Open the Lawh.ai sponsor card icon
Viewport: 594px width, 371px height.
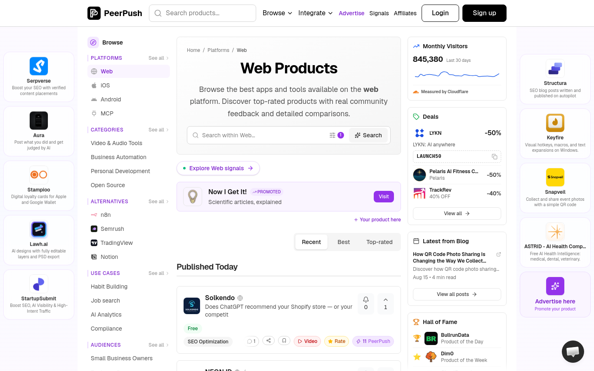[x=39, y=230]
